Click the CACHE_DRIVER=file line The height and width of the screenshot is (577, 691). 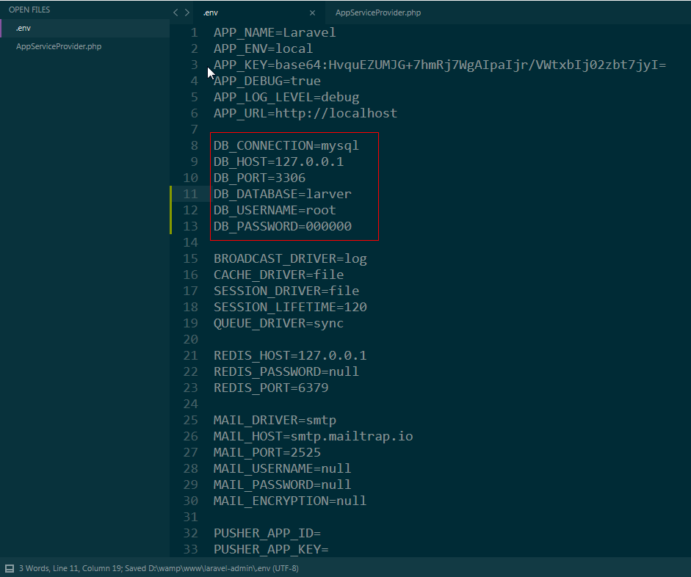coord(278,275)
